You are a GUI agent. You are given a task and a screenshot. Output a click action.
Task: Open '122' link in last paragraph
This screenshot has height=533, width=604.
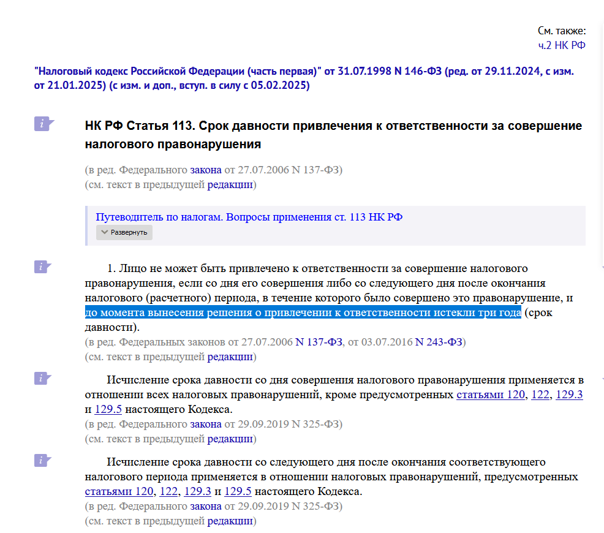click(x=168, y=491)
